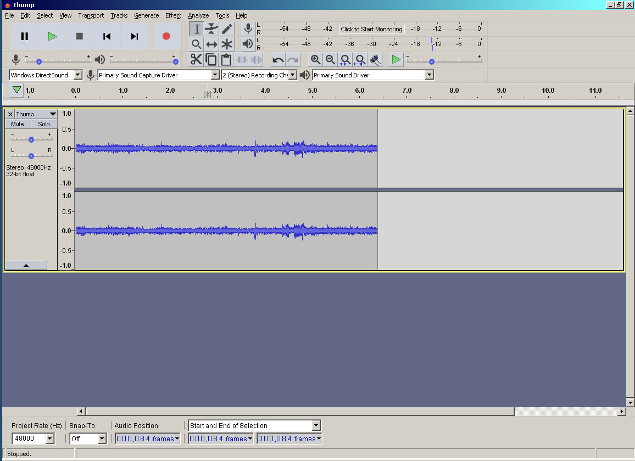Open the Analyze menu
This screenshot has height=461, width=635.
coord(198,15)
